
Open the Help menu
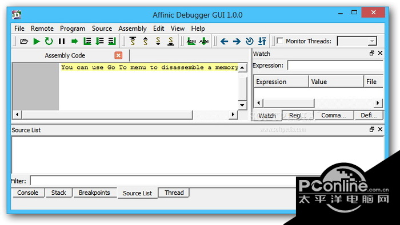coord(198,28)
